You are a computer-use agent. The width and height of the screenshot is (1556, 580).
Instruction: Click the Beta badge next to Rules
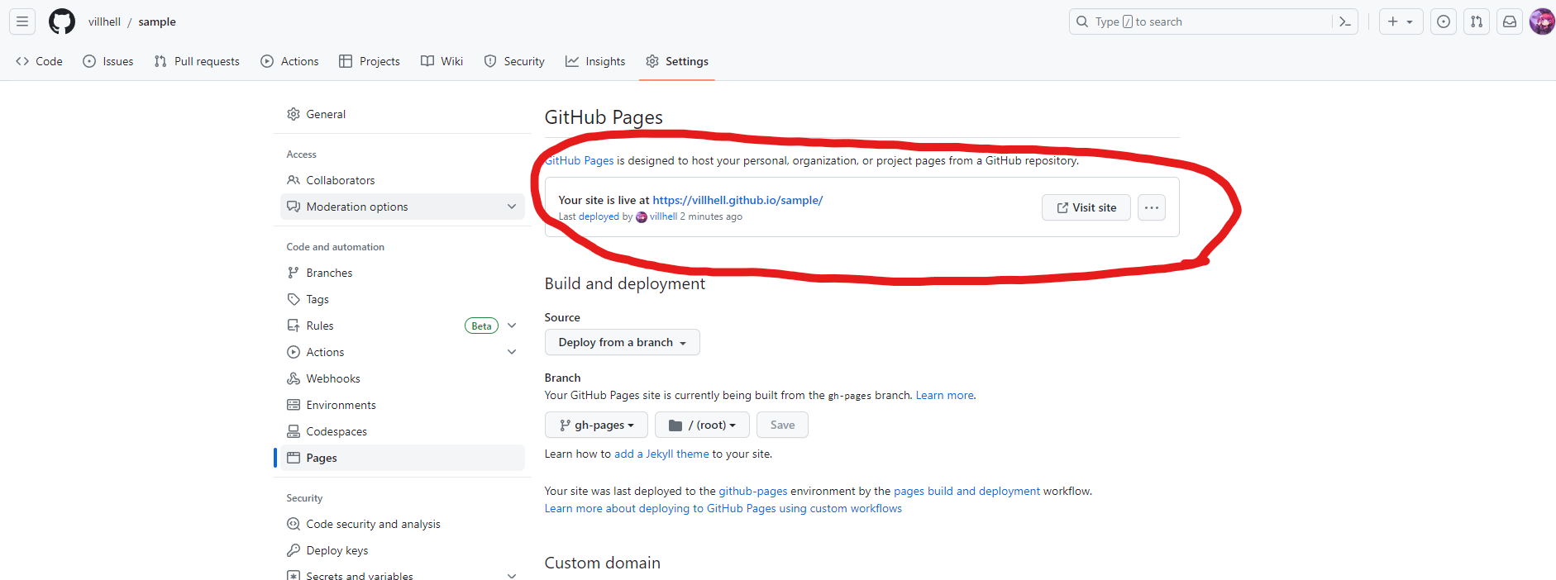coord(481,326)
